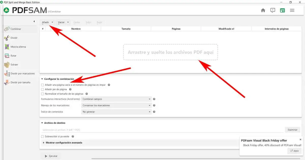Collapse the left sidebar with the arrow
Screen dimensions: 305x160
click(34, 22)
